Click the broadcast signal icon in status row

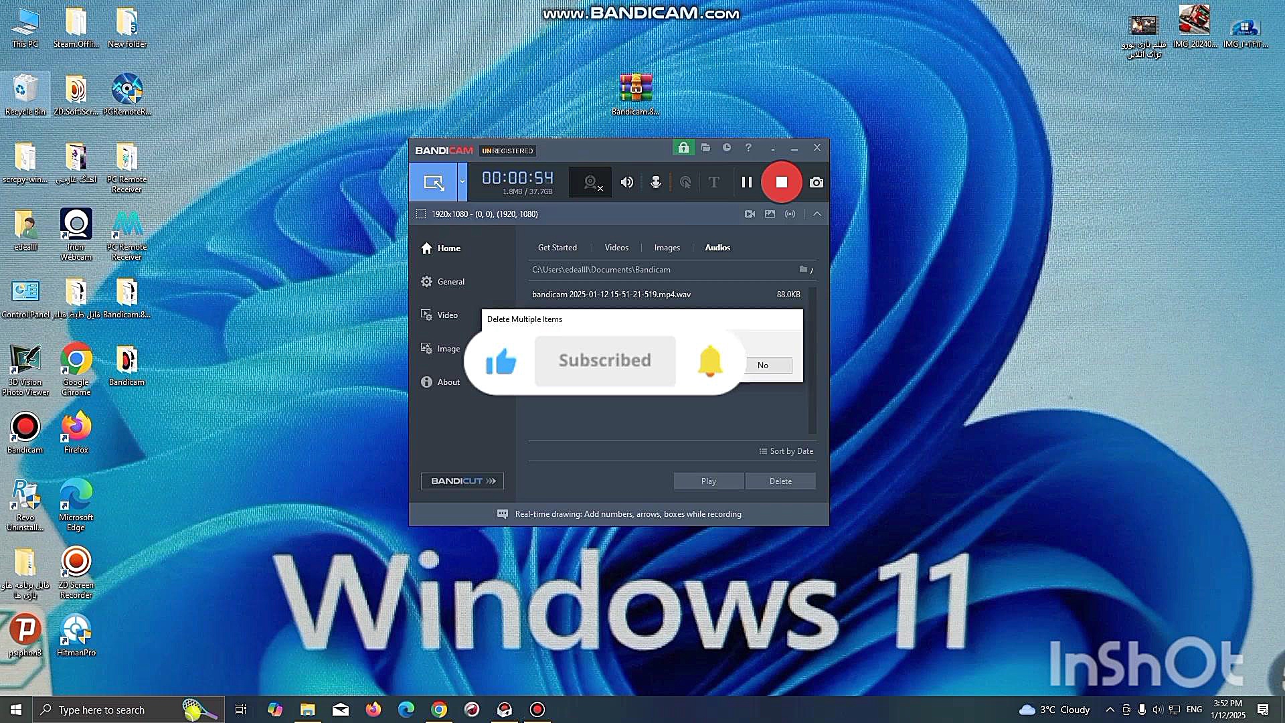(790, 214)
